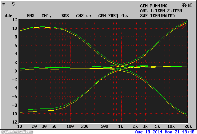Click the GEN RUNNING status text
The width and height of the screenshot is (197, 134).
pyautogui.click(x=154, y=6)
